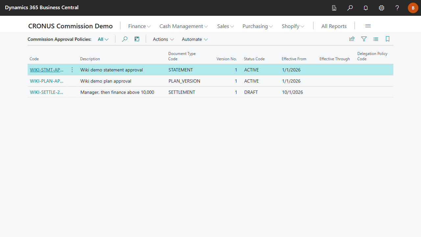Screen dimensions: 421x237
Task: Click the Dynamics 365 Business Central title
Action: pyautogui.click(x=42, y=7)
